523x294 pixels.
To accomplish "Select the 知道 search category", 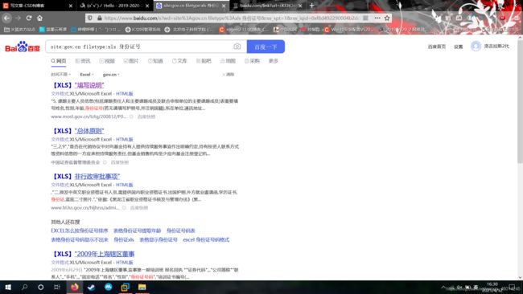I will click(x=155, y=61).
